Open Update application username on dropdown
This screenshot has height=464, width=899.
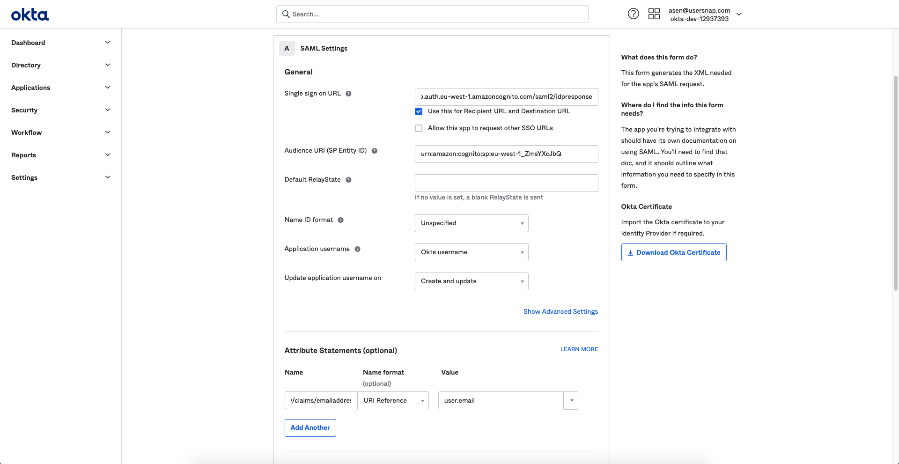tap(472, 281)
